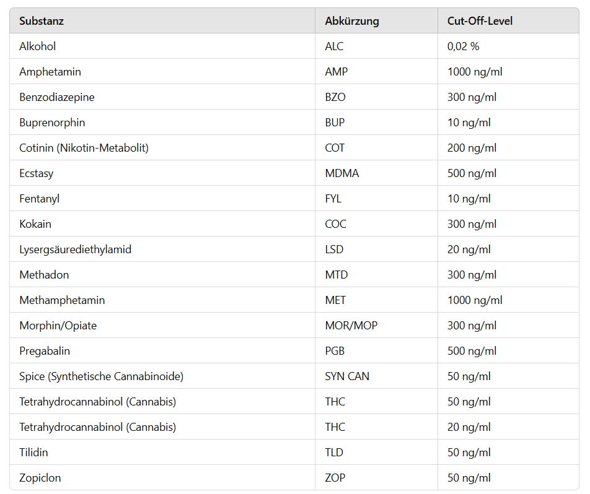Screen dimensions: 590x494
Task: Select the Amphetamin row name
Action: pyautogui.click(x=50, y=72)
